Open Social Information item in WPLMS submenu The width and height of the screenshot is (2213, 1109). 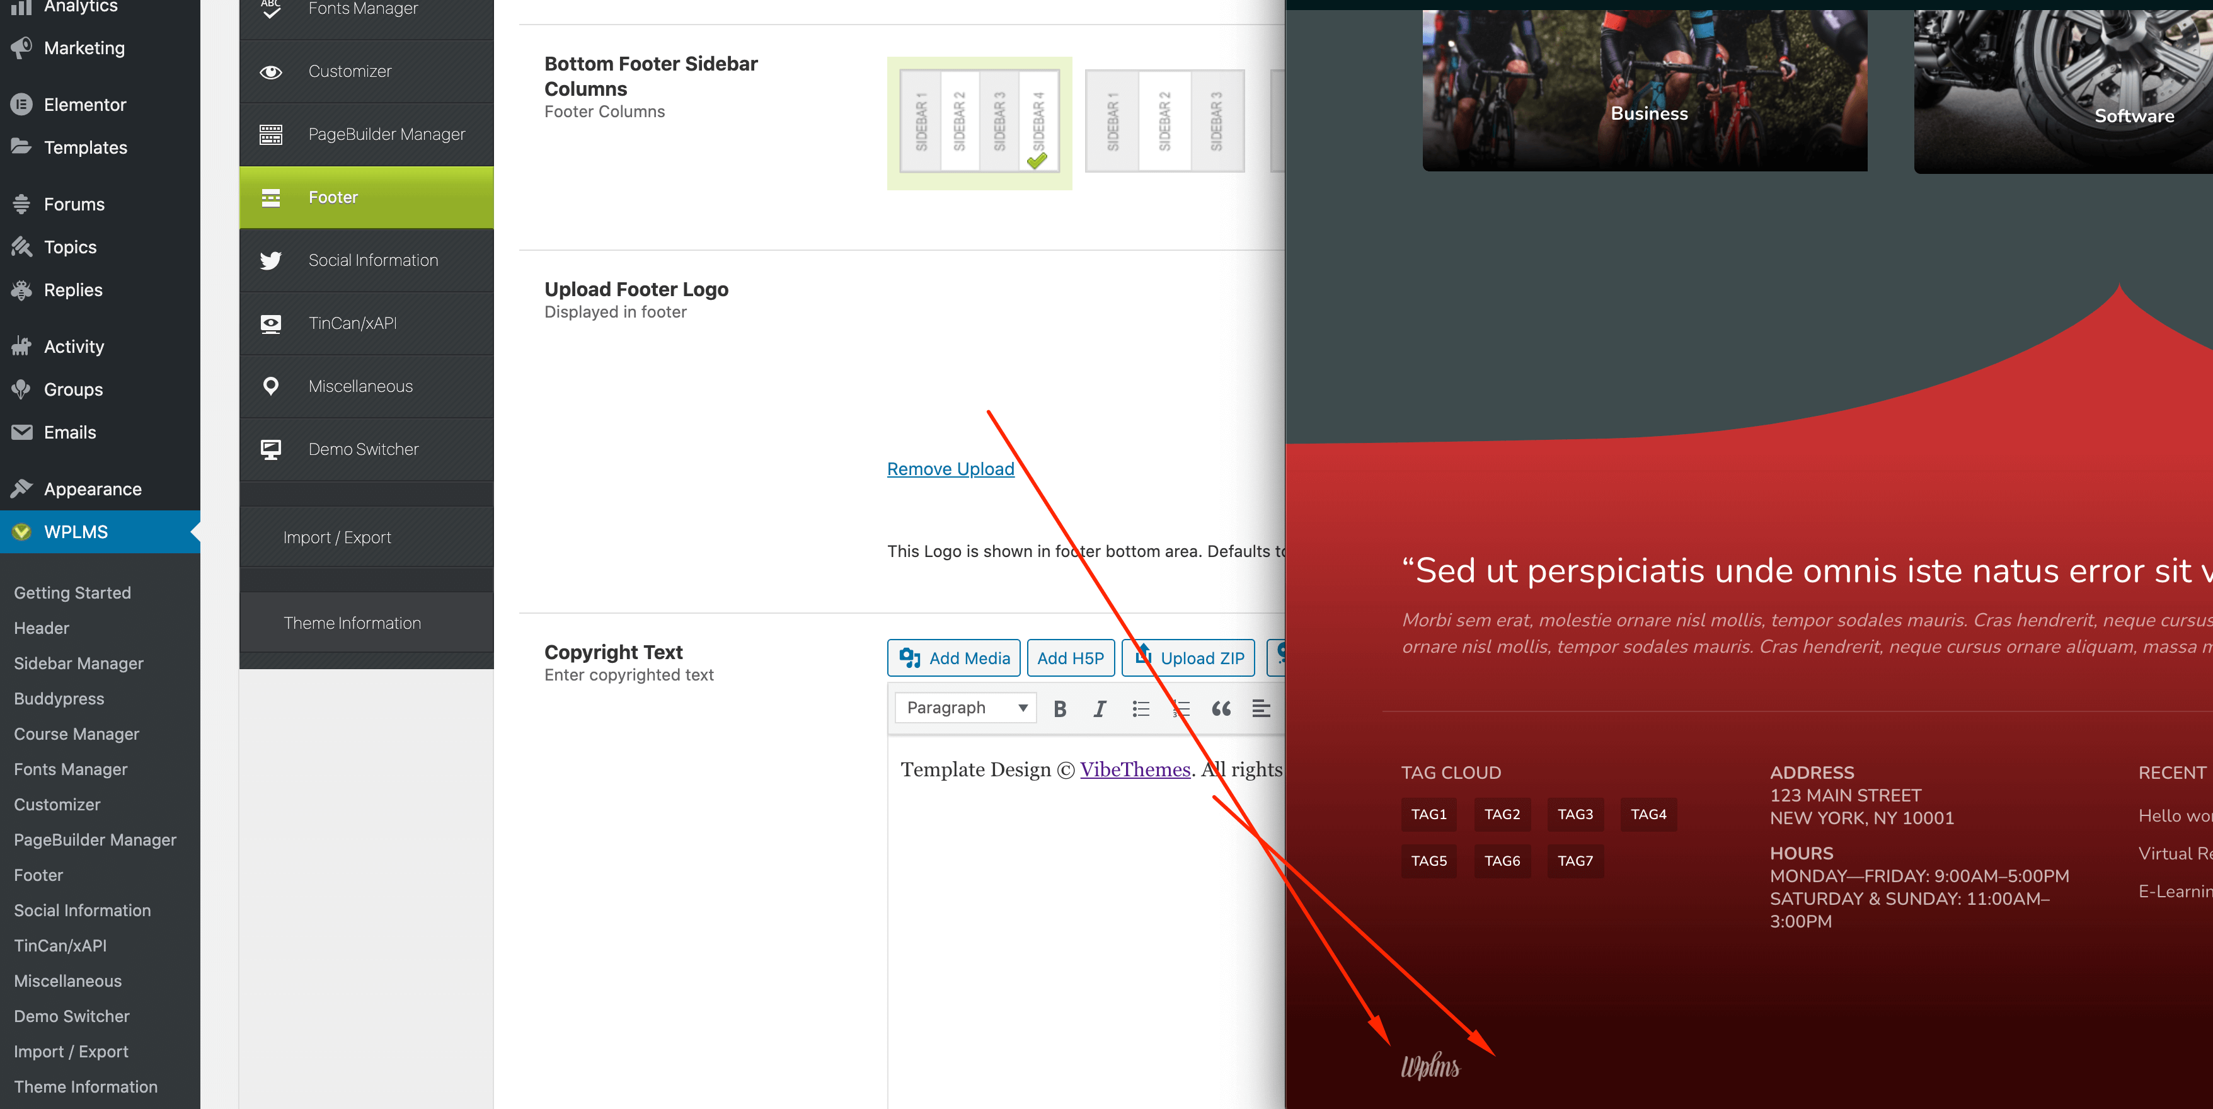(x=83, y=911)
